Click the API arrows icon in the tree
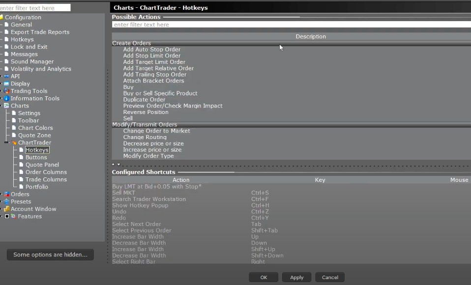 click(6, 76)
